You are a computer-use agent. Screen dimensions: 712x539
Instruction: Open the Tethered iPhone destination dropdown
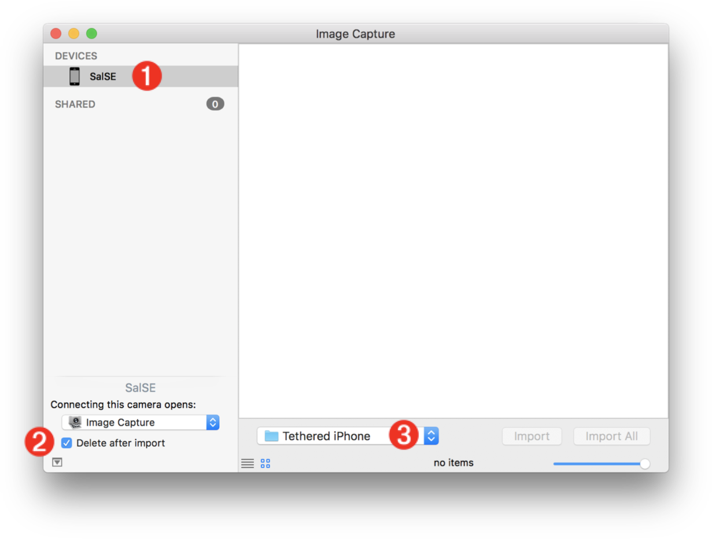point(348,436)
